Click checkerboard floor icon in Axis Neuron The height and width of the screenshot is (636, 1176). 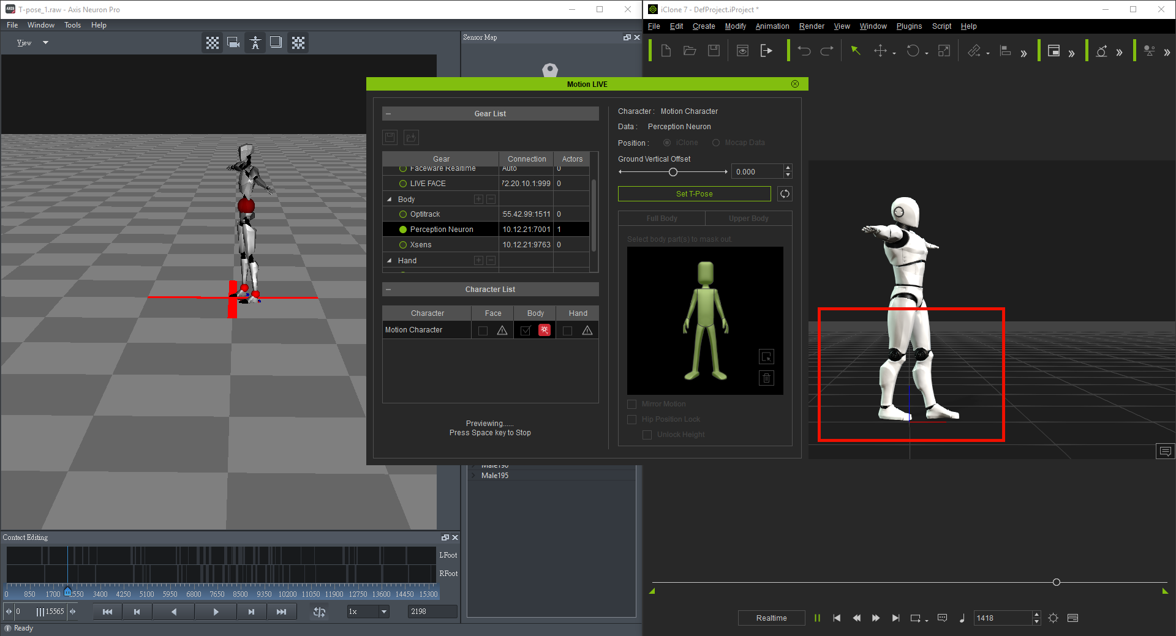213,43
